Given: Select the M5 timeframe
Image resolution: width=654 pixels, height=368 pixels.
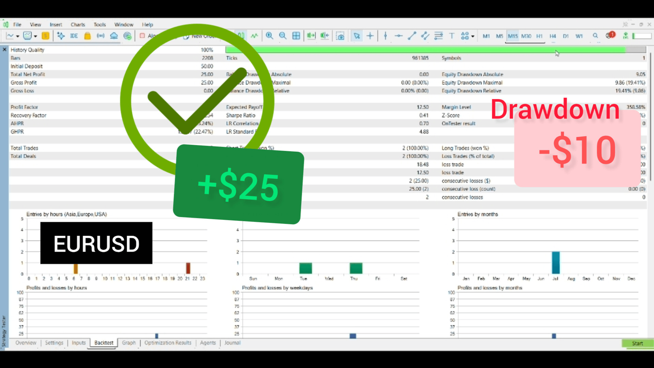Looking at the screenshot, I should [x=499, y=36].
